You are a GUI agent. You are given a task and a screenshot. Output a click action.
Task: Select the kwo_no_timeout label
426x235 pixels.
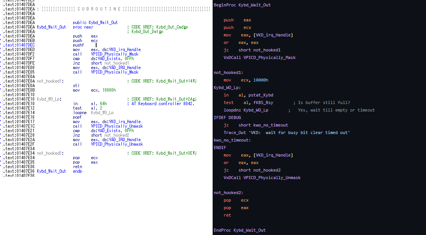coord(232,140)
